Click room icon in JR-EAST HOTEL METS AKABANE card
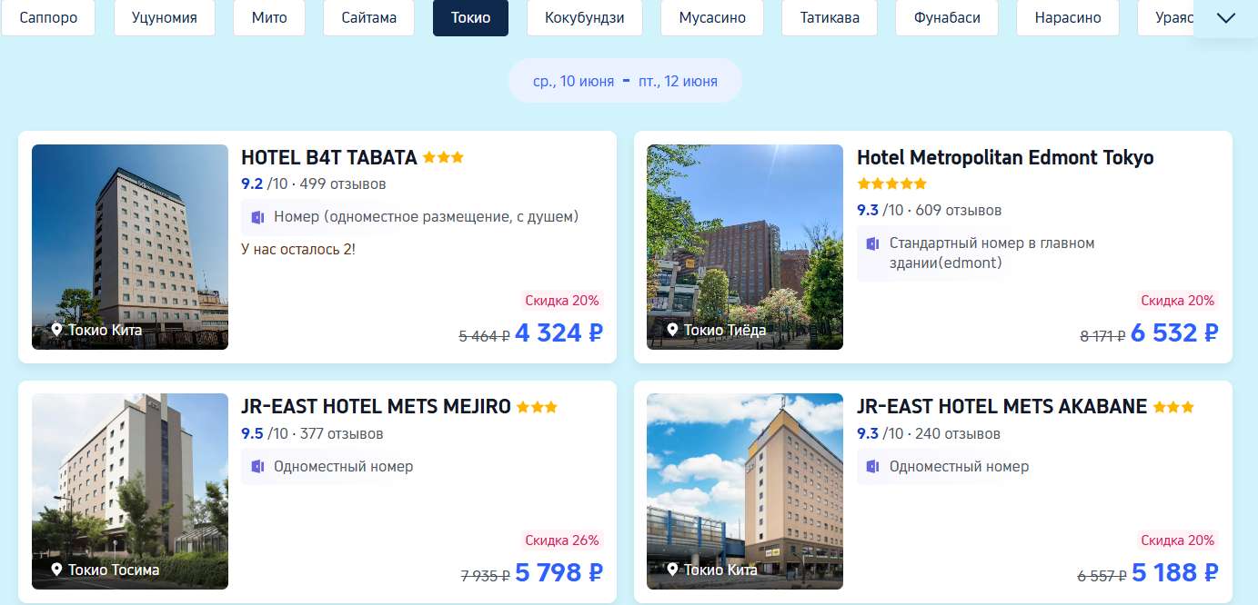The height and width of the screenshot is (605, 1258). click(873, 466)
